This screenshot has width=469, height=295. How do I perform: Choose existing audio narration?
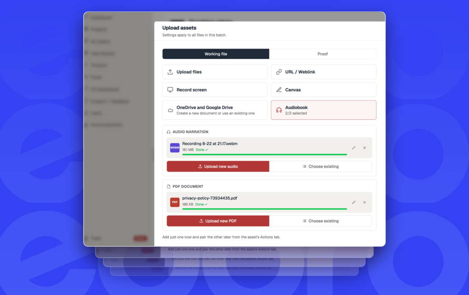320,166
